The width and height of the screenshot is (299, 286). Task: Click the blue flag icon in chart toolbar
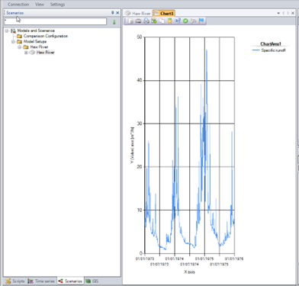pyautogui.click(x=201, y=21)
